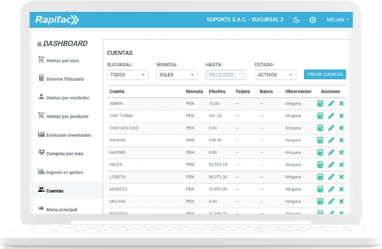The image size is (382, 249).
Task: Edit the DAYANA account
Action: 331,140
